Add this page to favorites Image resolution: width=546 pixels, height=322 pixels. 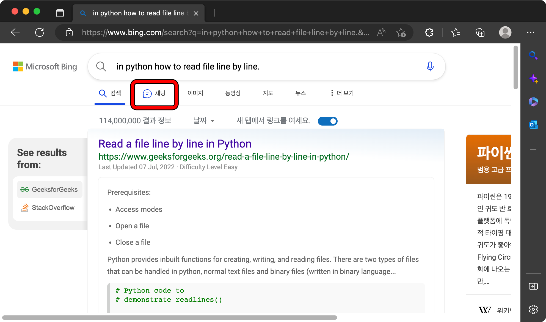pos(401,33)
